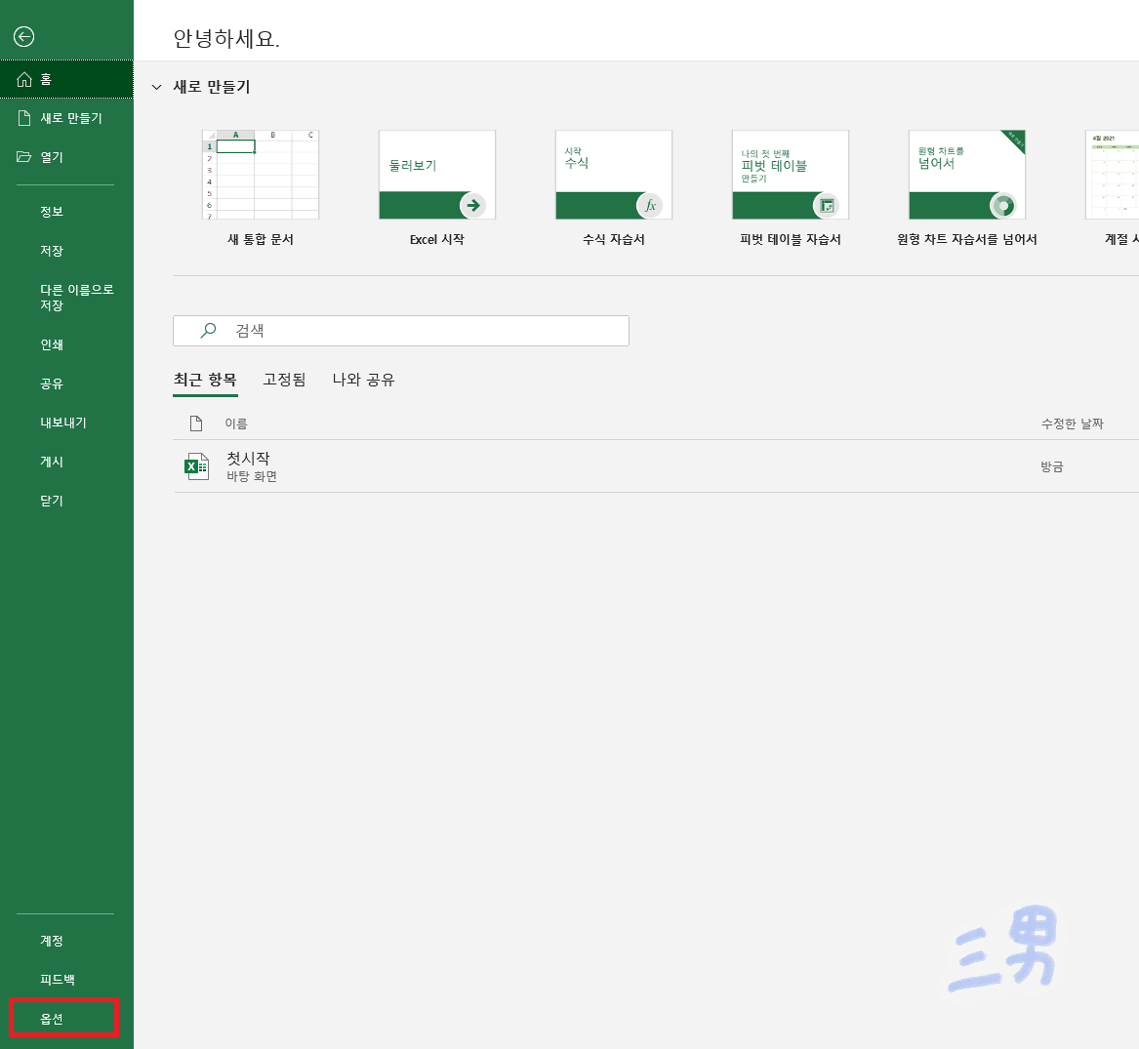Click the Excel workbook icon beside 첫시작

coord(195,465)
